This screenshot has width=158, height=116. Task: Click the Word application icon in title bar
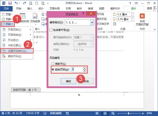(4, 3)
